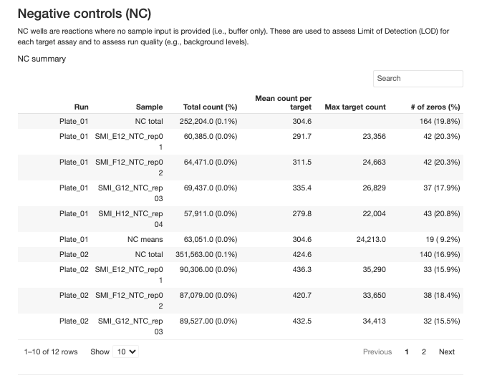The width and height of the screenshot is (492, 383).
Task: Sort by Total count (%) header
Action: click(x=210, y=107)
